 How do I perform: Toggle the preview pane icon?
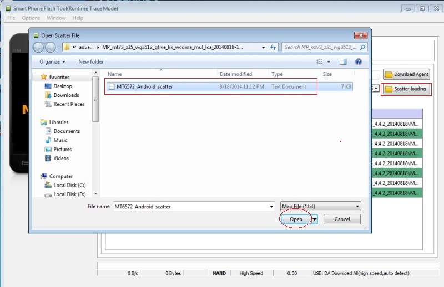pyautogui.click(x=343, y=61)
